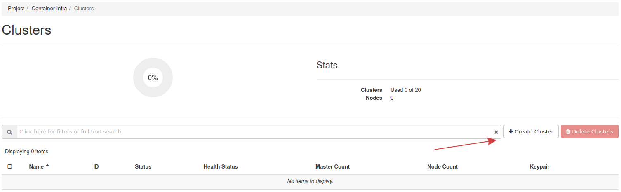Viewport: 621px width, 192px height.
Task: Select the Keypair column header
Action: [x=539, y=167]
